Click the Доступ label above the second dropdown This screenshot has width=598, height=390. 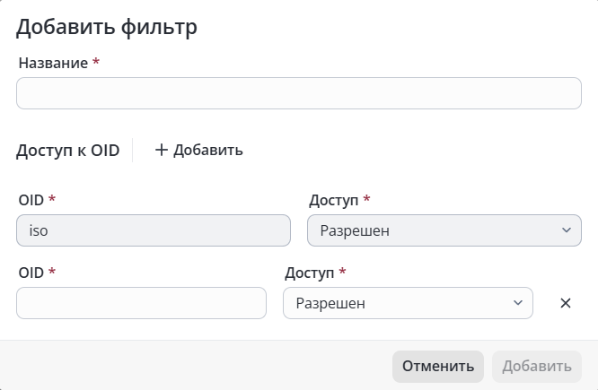309,273
